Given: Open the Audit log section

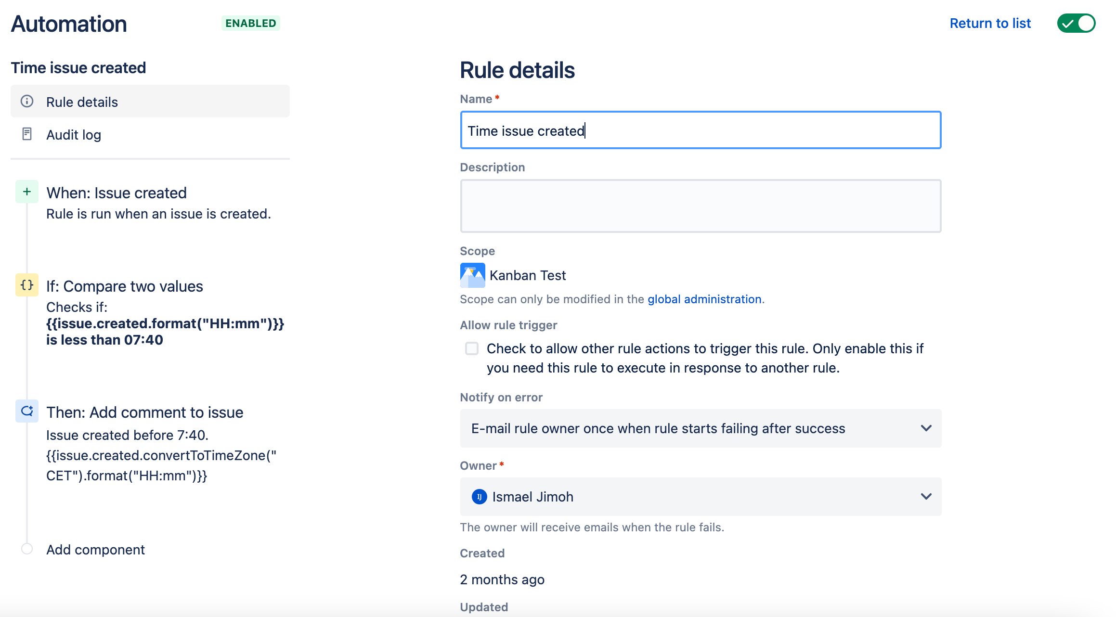Looking at the screenshot, I should [74, 135].
